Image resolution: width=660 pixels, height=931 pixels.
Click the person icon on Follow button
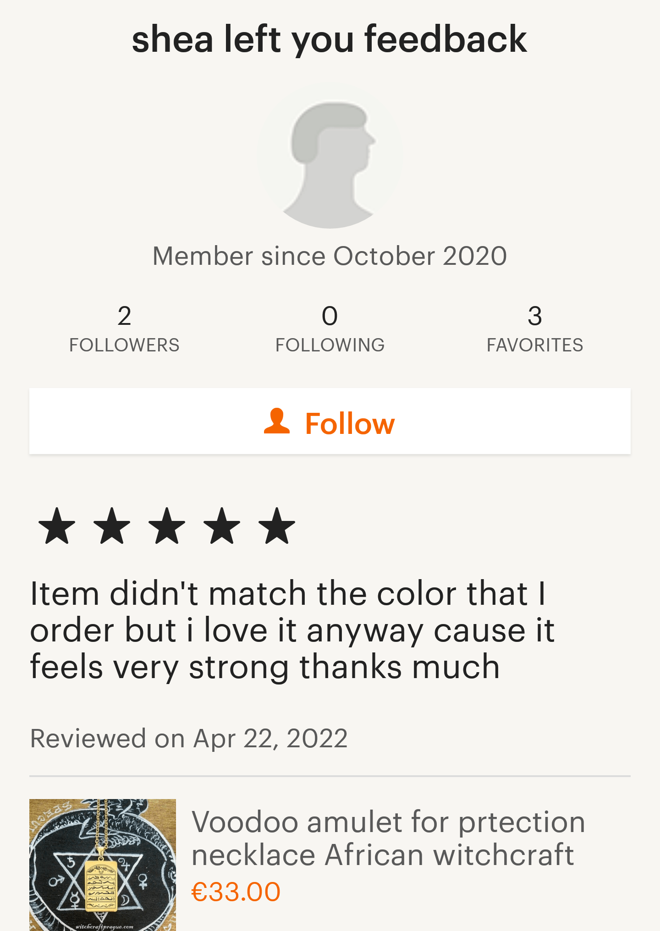tap(277, 421)
